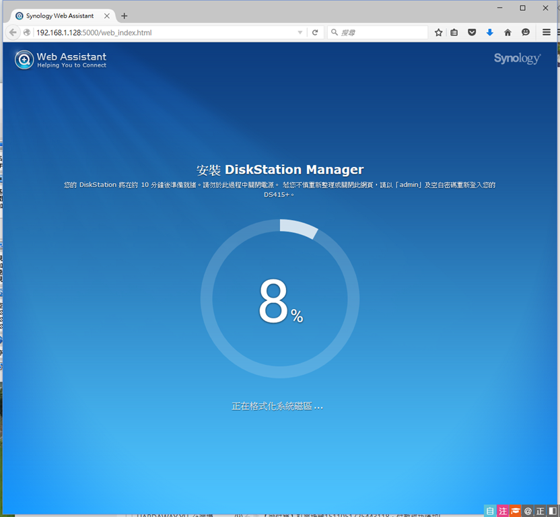Reload the page with the refresh icon
Screen dimensions: 560x517
pyautogui.click(x=315, y=32)
